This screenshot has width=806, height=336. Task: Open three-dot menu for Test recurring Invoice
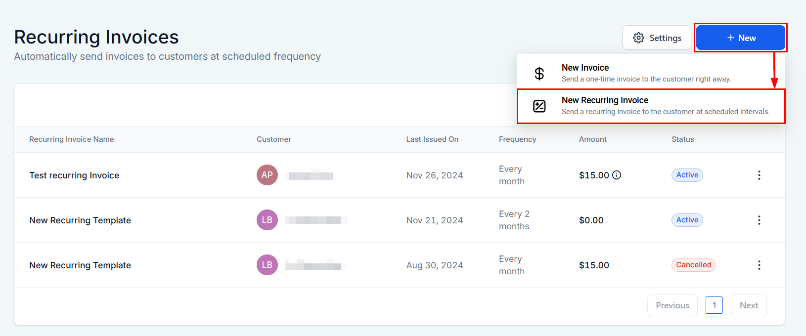pos(759,175)
